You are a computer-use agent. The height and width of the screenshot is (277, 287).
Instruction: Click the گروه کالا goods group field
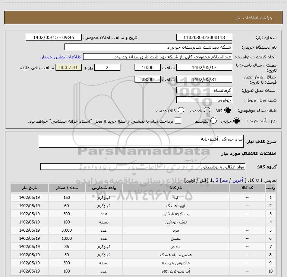[143, 167]
